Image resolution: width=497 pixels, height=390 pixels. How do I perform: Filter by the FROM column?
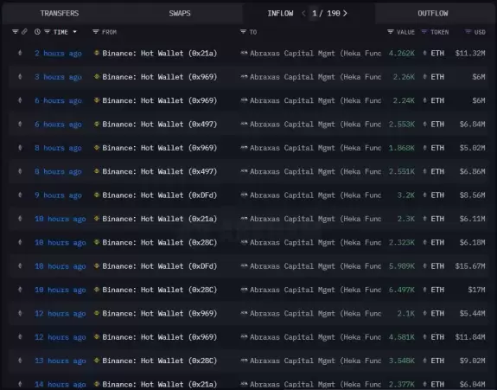click(x=95, y=32)
